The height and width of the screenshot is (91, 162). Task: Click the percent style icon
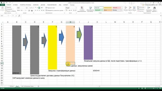[69, 10]
